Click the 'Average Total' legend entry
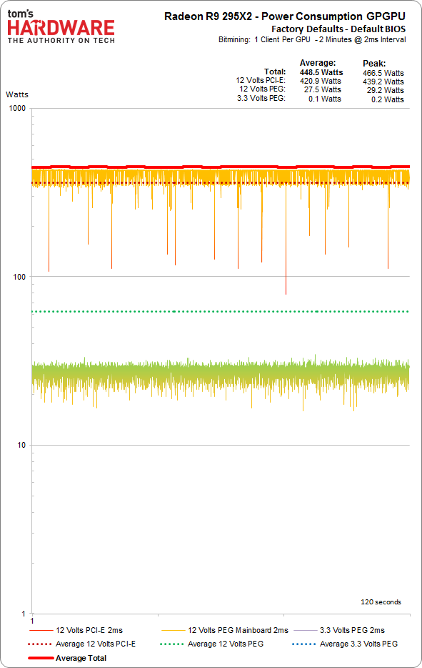Screen dimensions: 422x668 [x=67, y=658]
